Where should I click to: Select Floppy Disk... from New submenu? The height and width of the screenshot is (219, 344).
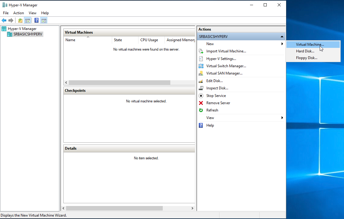tap(313, 58)
